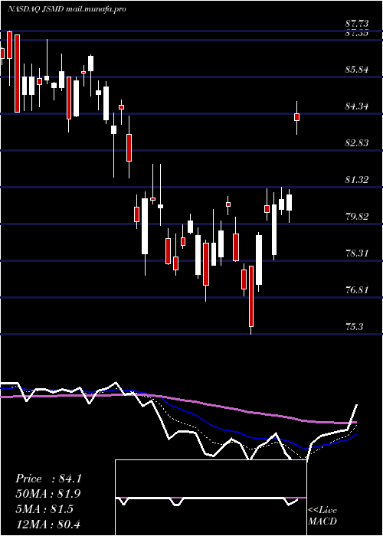Click the 82.83 price axis label
Viewport: 383px width, 536px height.
tap(357, 143)
